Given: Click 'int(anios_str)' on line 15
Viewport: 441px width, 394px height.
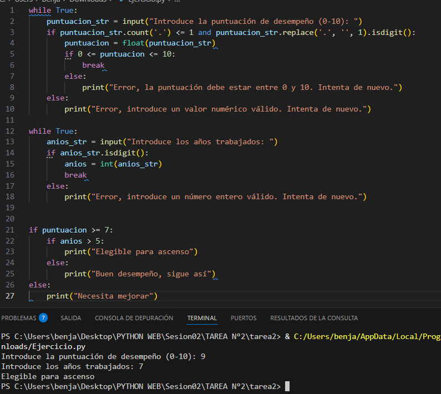Looking at the screenshot, I should (x=131, y=164).
